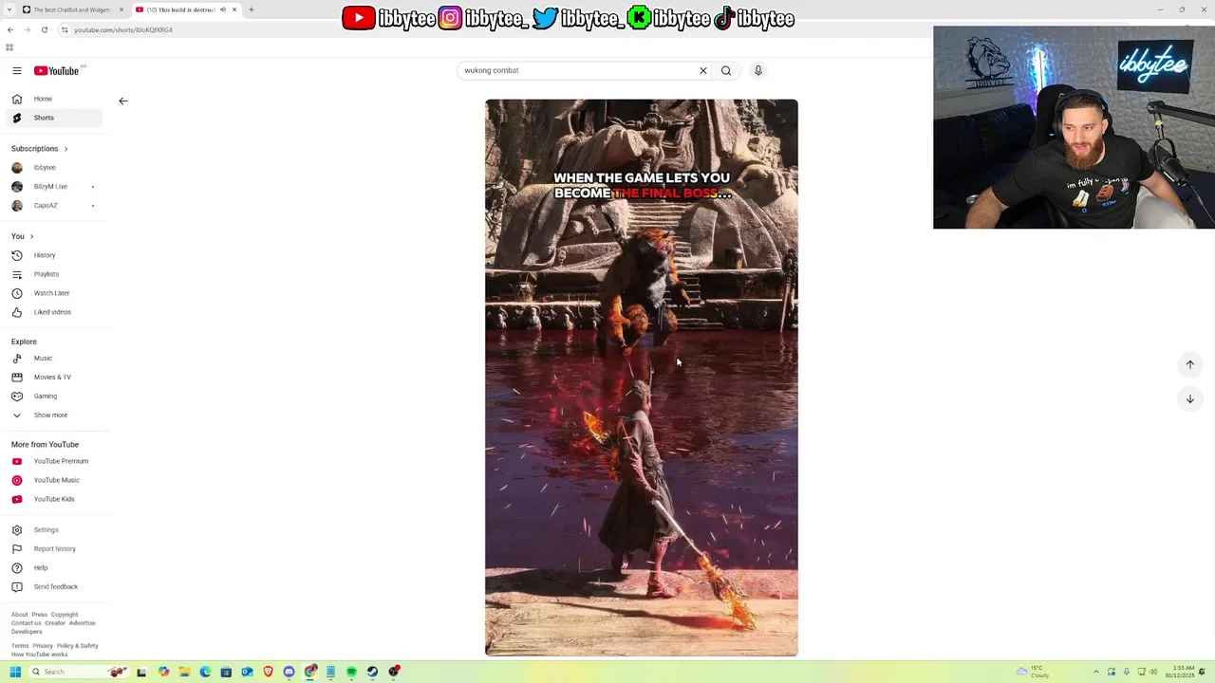This screenshot has height=683, width=1215.
Task: Open YouTube Kids
Action: click(54, 499)
